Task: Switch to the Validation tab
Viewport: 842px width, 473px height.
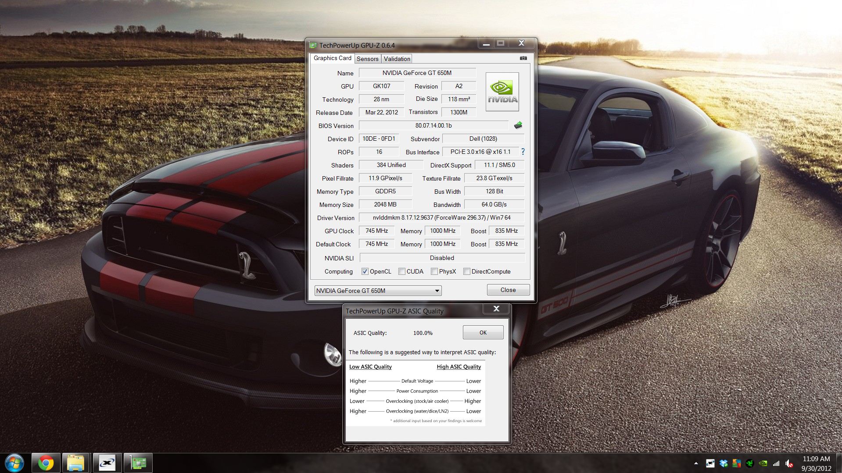Action: pyautogui.click(x=397, y=59)
